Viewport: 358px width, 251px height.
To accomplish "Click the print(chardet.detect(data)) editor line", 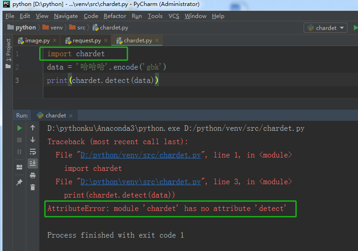I will click(102, 80).
